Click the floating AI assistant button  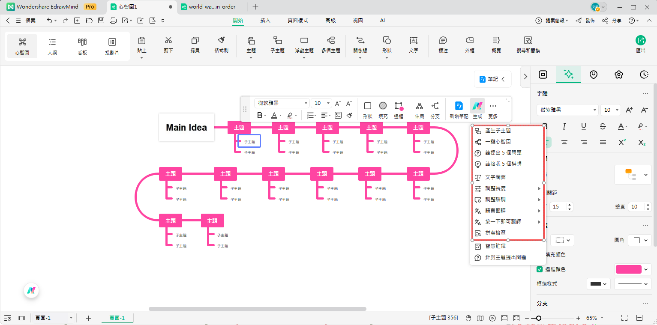(31, 290)
